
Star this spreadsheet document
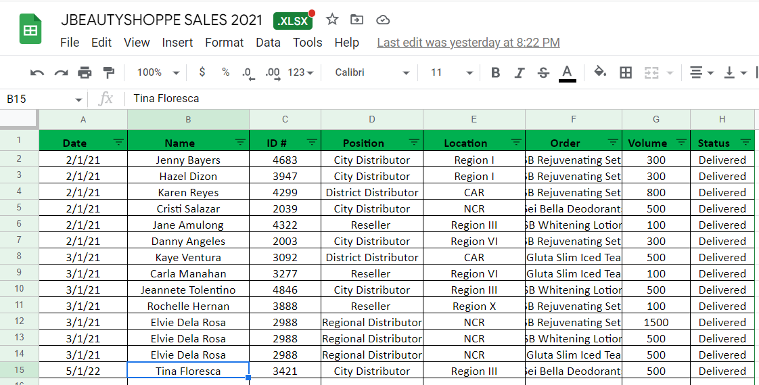(332, 20)
